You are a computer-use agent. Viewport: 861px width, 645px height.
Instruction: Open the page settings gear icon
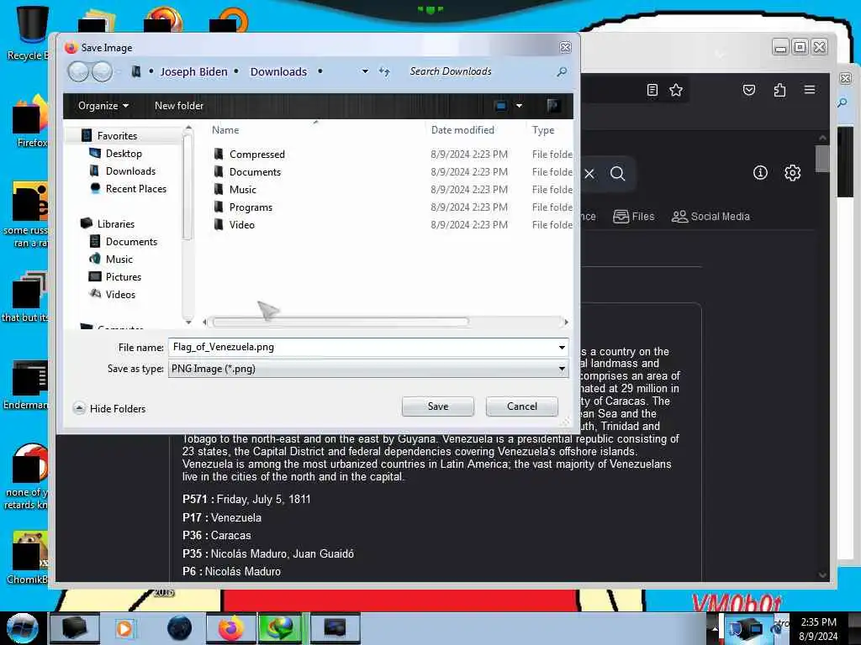tap(792, 173)
